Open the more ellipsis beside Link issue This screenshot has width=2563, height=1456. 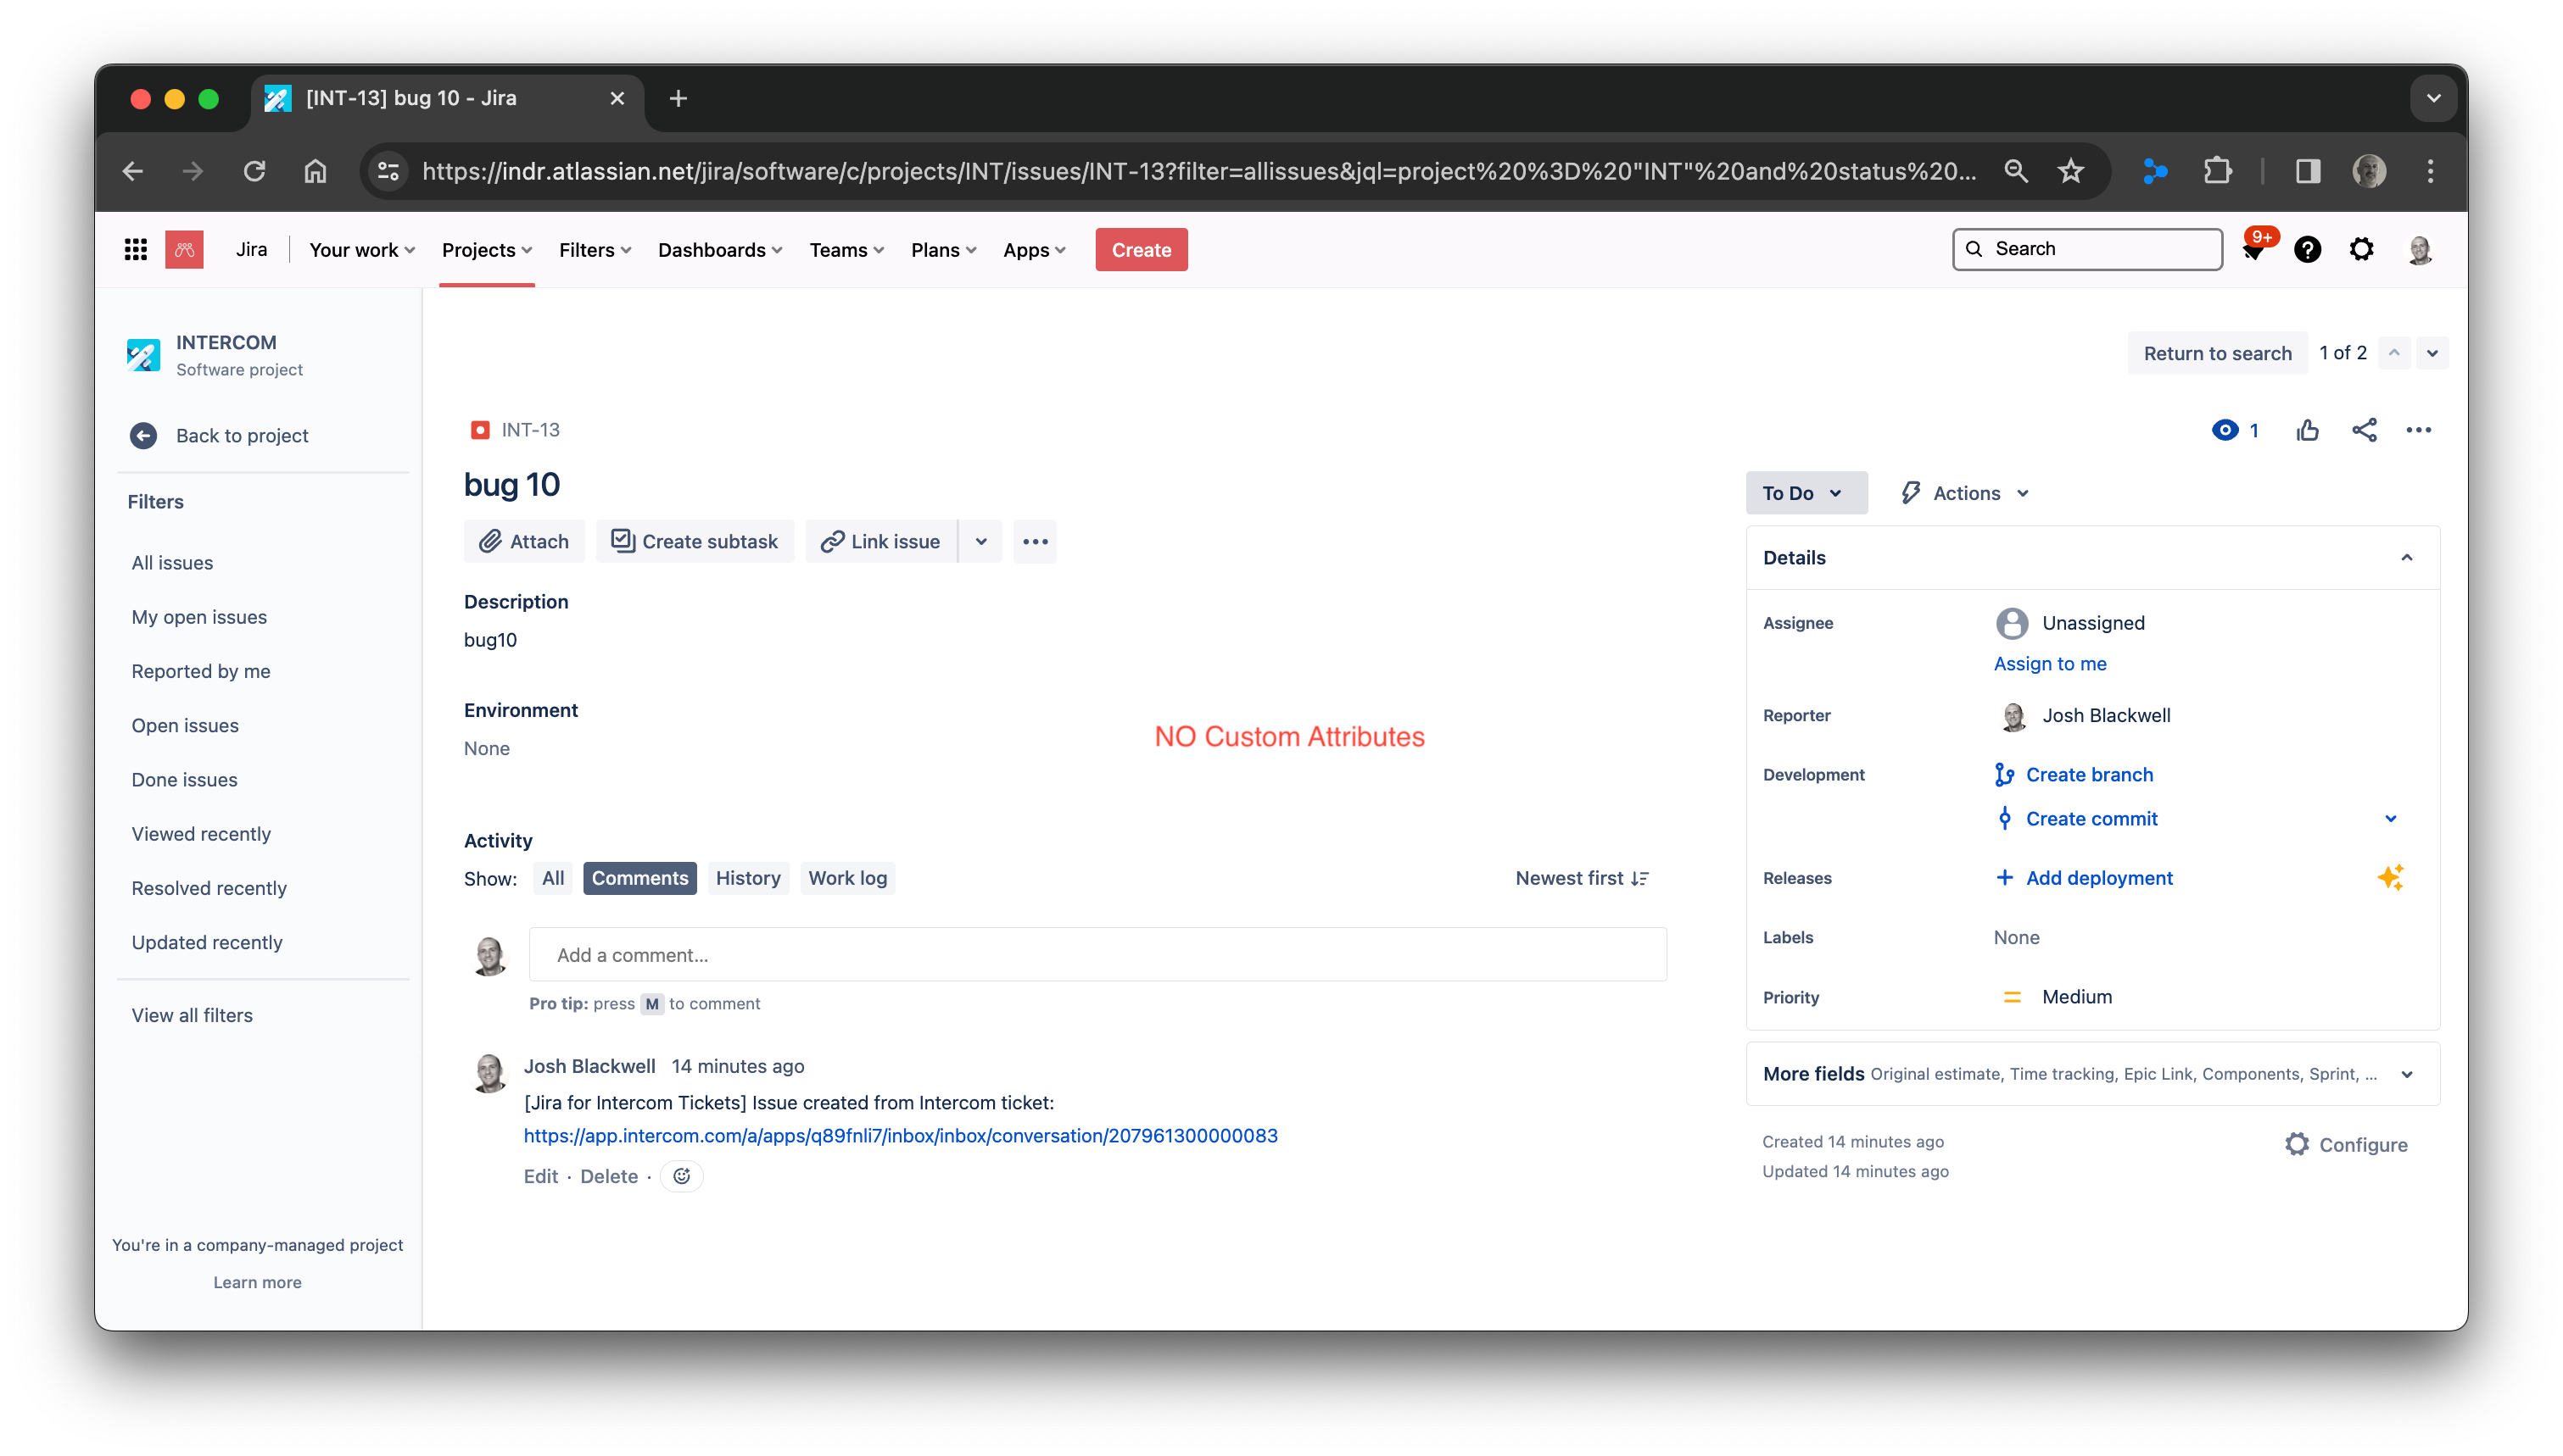1035,541
